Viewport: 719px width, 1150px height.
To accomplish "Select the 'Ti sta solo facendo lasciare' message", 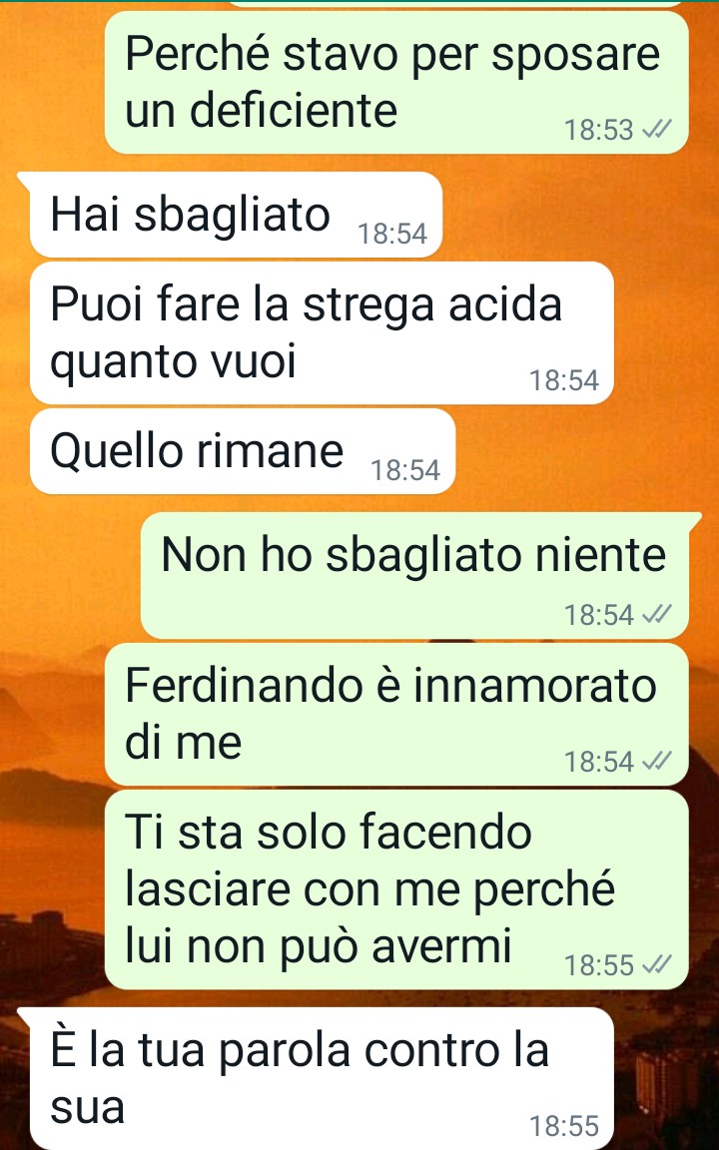I will (x=396, y=889).
